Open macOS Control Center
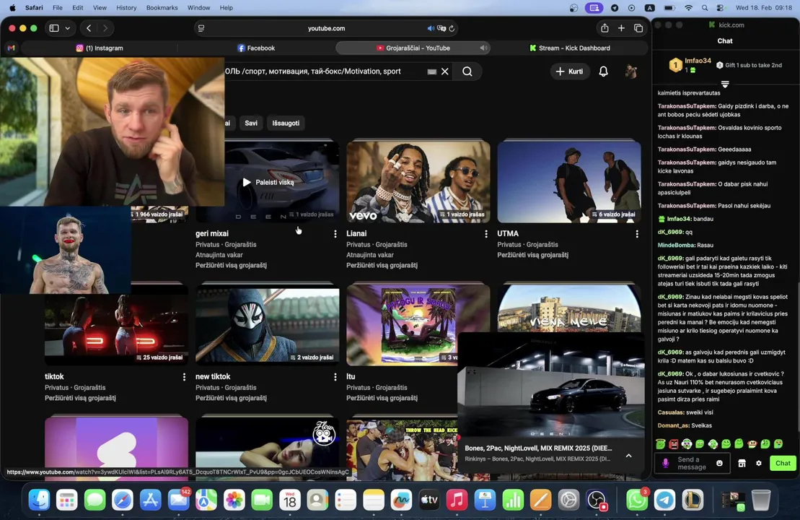 pyautogui.click(x=720, y=8)
